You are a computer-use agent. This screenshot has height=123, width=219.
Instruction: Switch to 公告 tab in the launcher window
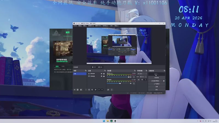63,66
